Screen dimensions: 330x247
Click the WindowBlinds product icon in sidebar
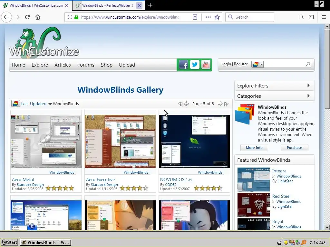245,114
